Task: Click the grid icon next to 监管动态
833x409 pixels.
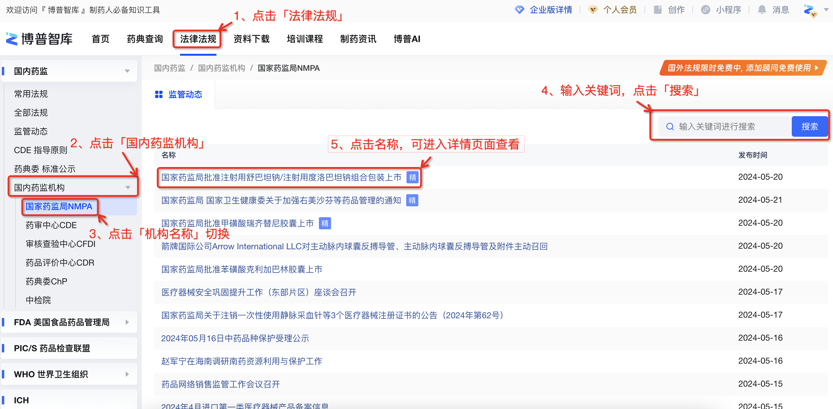Action: tap(159, 94)
